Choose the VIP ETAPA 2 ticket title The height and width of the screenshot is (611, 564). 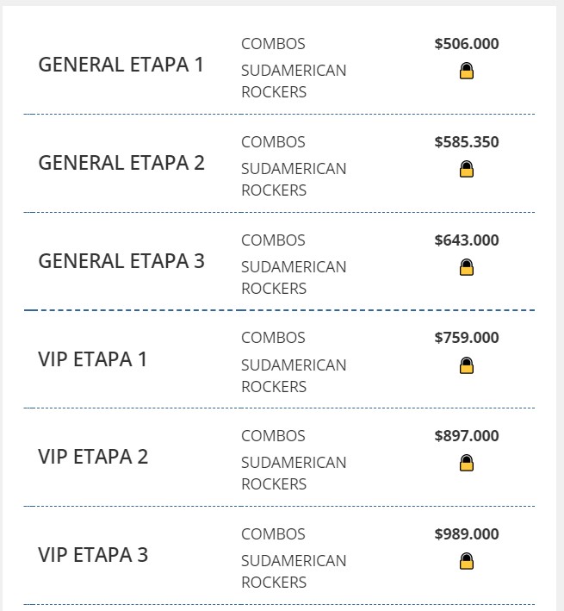pyautogui.click(x=93, y=457)
